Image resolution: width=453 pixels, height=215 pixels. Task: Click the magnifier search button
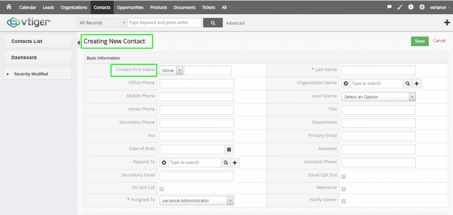click(x=213, y=23)
